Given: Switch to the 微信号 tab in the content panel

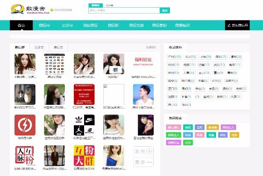Looking at the screenshot, I should click(58, 47).
